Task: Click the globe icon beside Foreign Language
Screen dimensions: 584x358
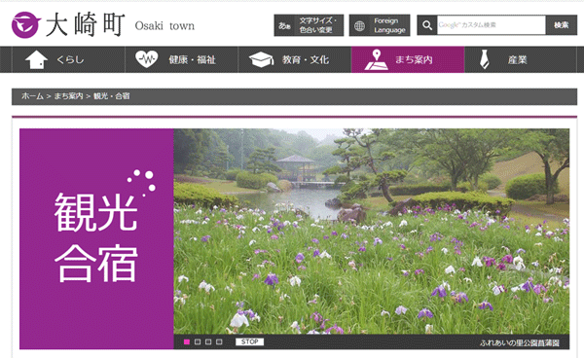Action: point(359,25)
